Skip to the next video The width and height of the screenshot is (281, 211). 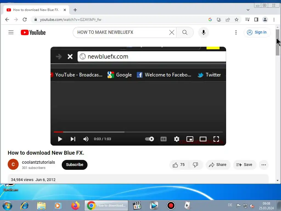click(73, 139)
